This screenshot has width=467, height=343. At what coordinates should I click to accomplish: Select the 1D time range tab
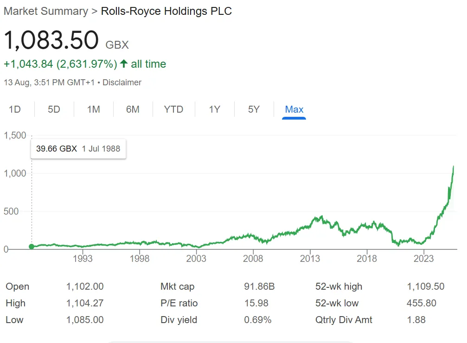(15, 109)
